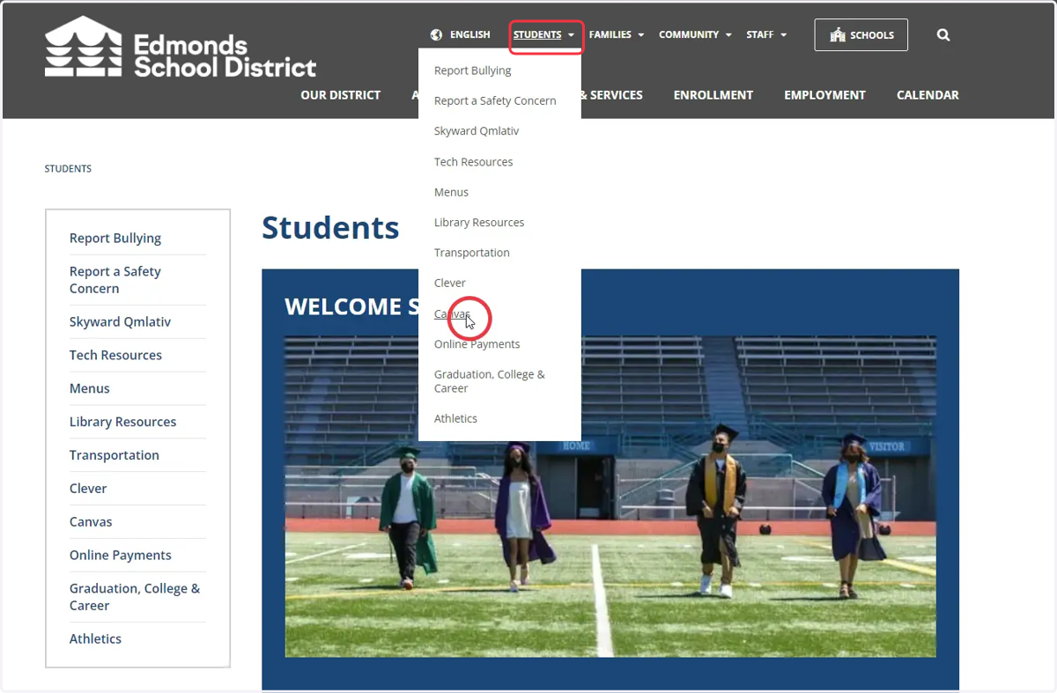Open Library Resources in the sidebar
The height and width of the screenshot is (693, 1057).
click(x=123, y=422)
